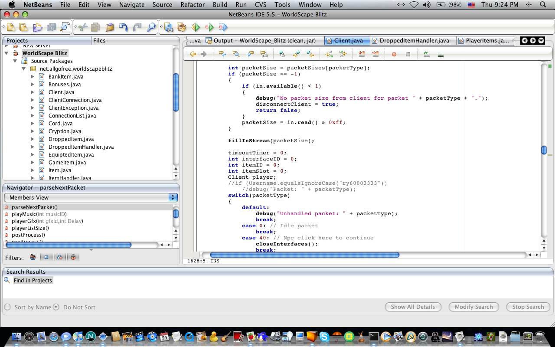This screenshot has height=347, width=555.
Task: Expand the BankItem.java node
Action: 32,76
